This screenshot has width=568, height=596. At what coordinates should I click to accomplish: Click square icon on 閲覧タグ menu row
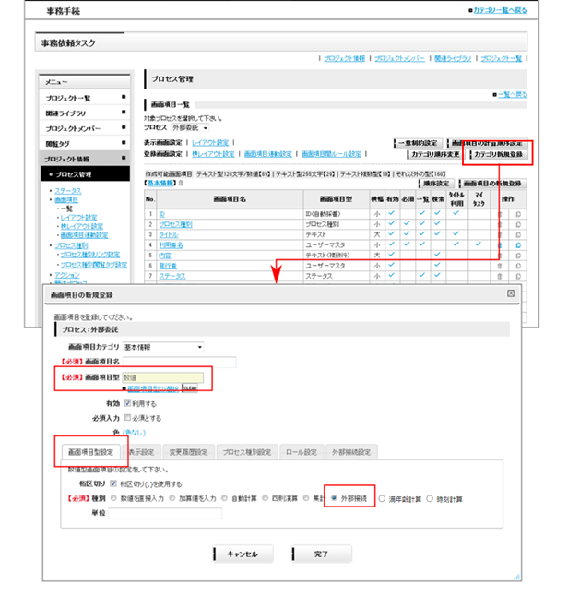pyautogui.click(x=124, y=142)
